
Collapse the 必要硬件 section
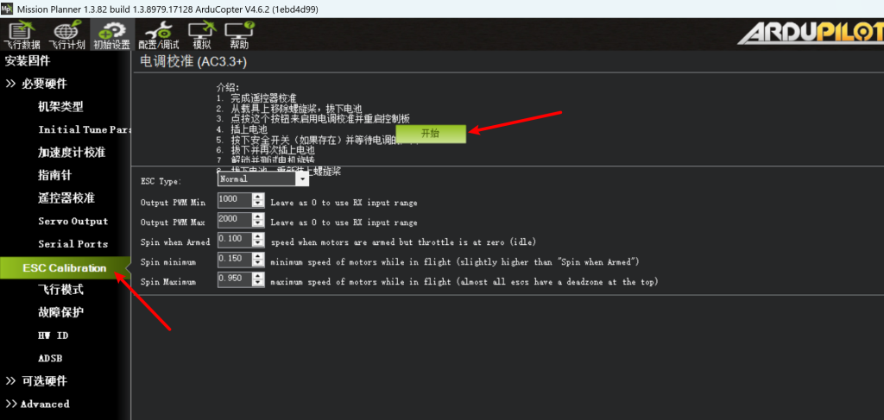pos(36,84)
